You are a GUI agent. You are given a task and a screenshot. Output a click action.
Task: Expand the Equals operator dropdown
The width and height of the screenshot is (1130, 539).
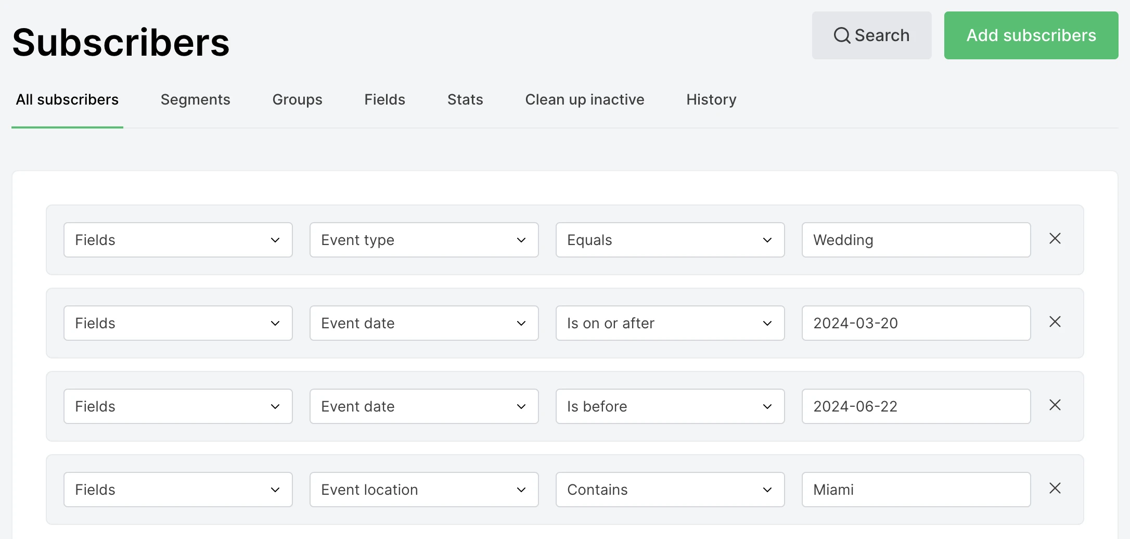[x=670, y=240]
